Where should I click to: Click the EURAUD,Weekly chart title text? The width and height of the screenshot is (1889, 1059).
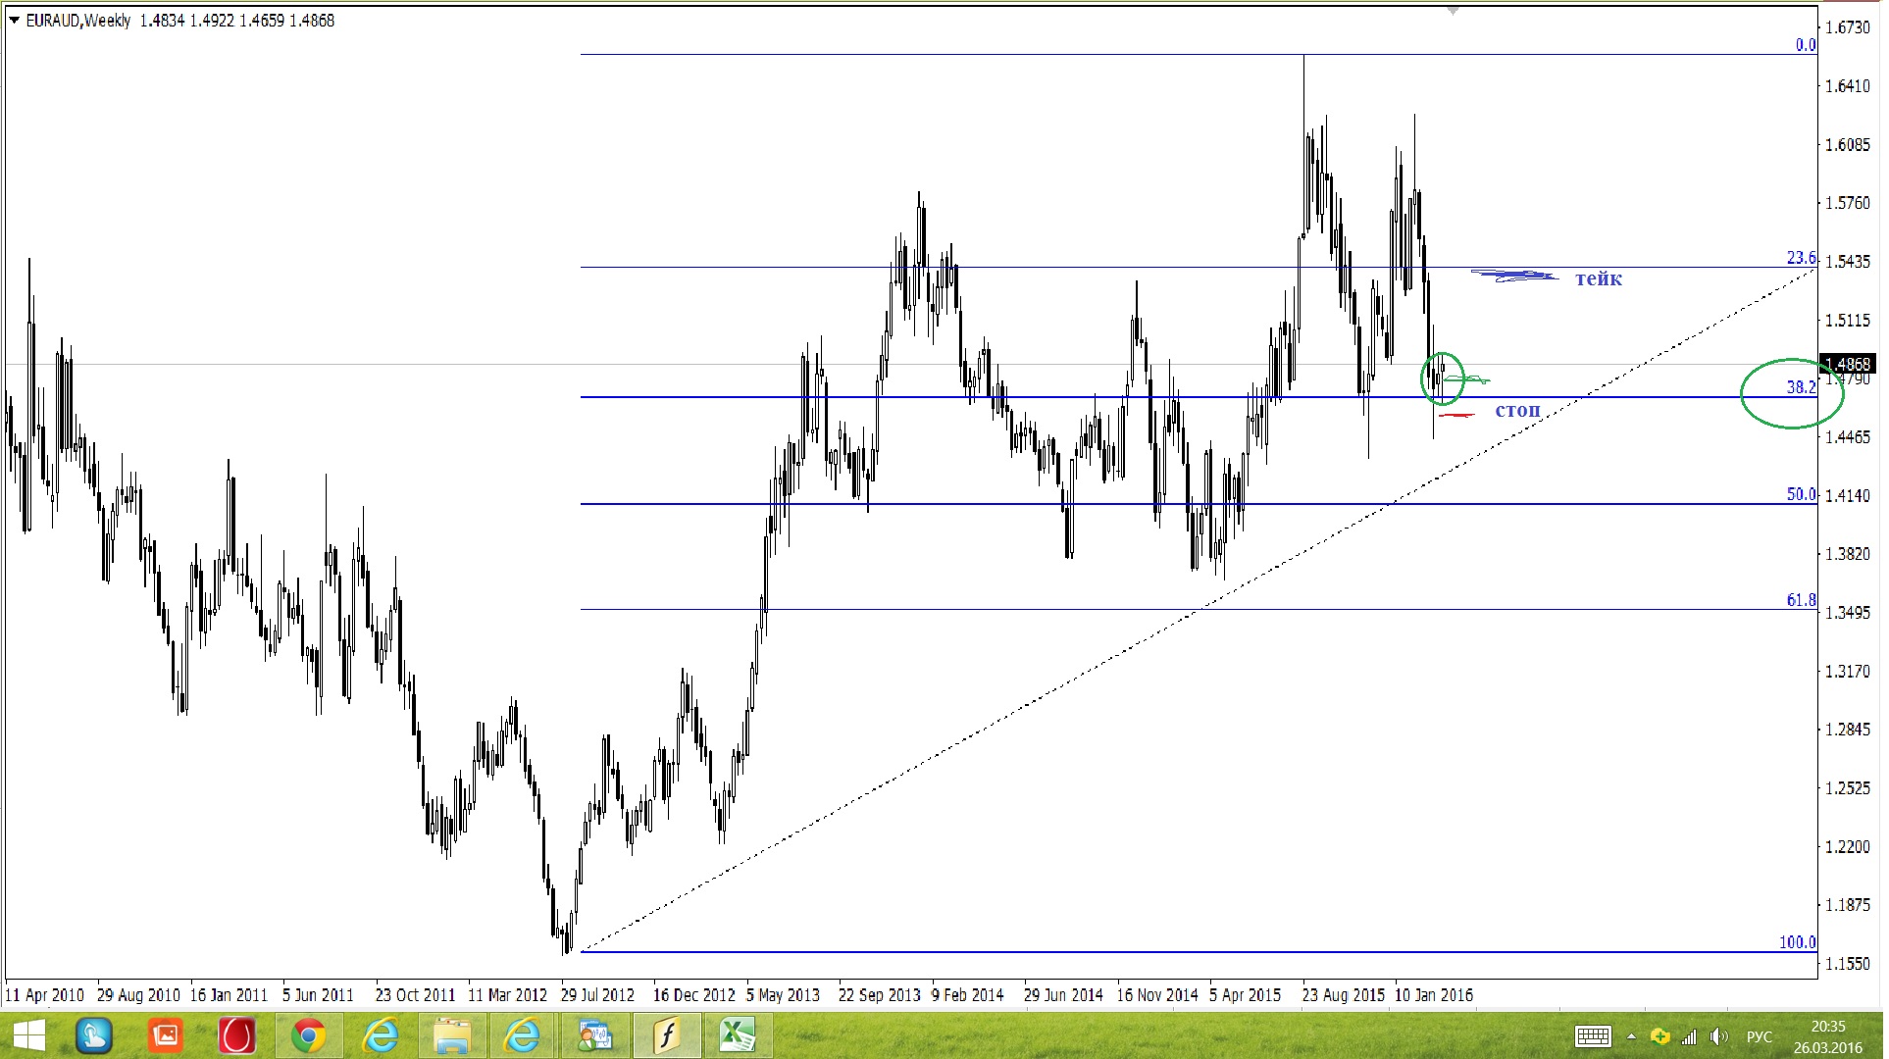pyautogui.click(x=77, y=21)
